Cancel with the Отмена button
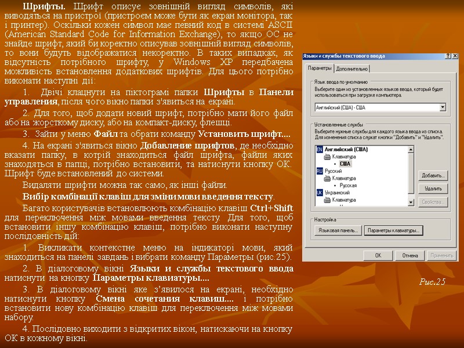The width and height of the screenshot is (464, 348). coord(409,255)
